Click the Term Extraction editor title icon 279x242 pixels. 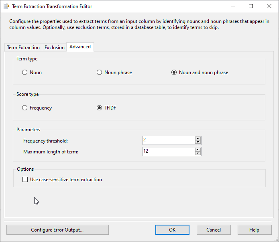point(6,6)
